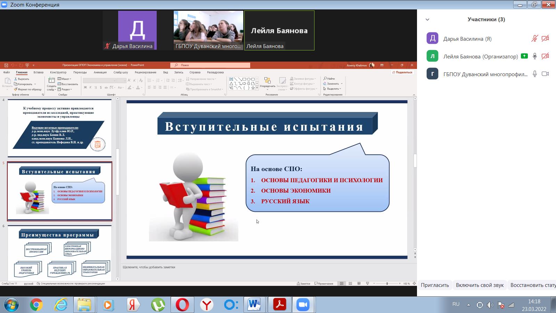The width and height of the screenshot is (556, 313).
Task: Click Лейля Баянова's green screen-share icon
Action: click(524, 56)
